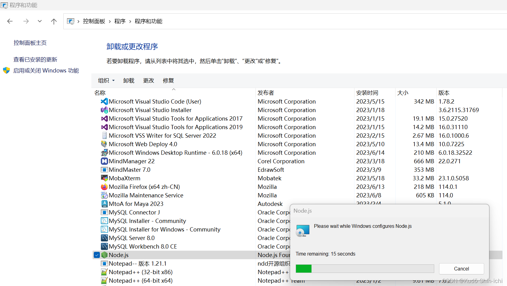Viewport: 507px width, 286px height.
Task: Sort by 大小 column header
Action: point(416,93)
